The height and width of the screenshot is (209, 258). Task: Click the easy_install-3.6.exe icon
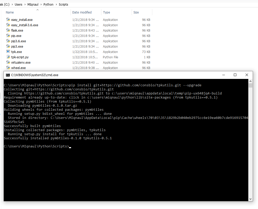click(8, 25)
